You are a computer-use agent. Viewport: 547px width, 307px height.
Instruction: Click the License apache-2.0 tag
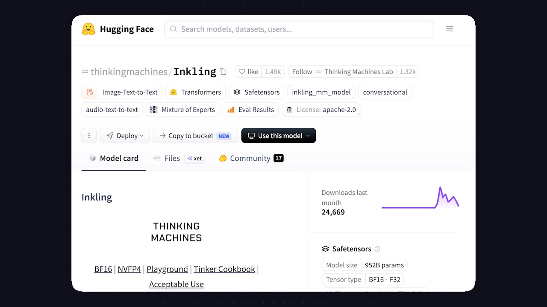tap(321, 110)
